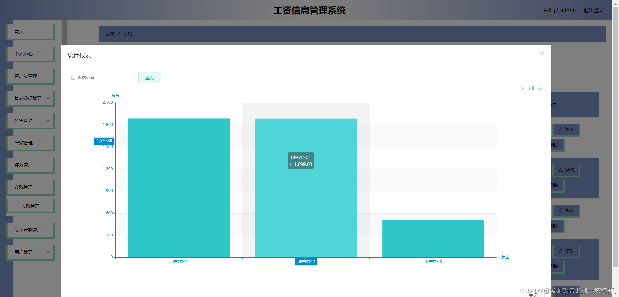Click the 统计报表 dialog title
The height and width of the screenshot is (297, 619).
[79, 55]
